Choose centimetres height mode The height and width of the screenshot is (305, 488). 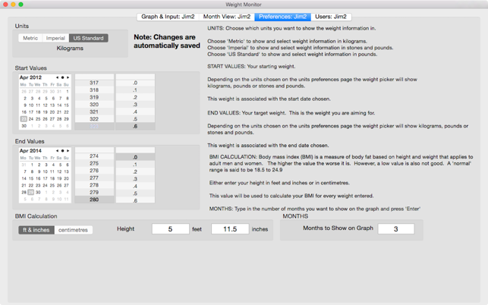pyautogui.click(x=73, y=230)
